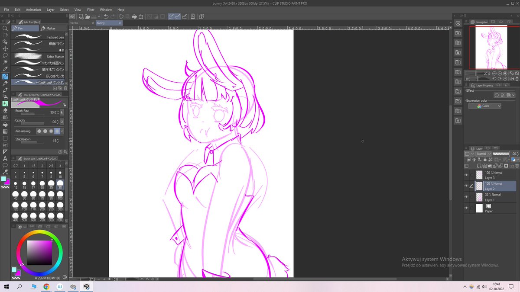Image resolution: width=520 pixels, height=292 pixels.
Task: Toggle Snap to Special Ruler button
Action: [178, 16]
